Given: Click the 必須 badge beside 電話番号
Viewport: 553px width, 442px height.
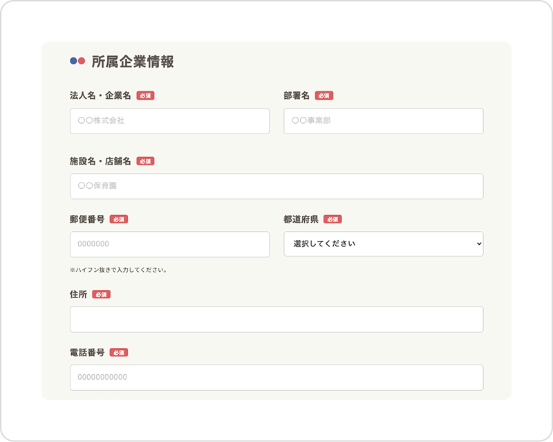Looking at the screenshot, I should [119, 353].
